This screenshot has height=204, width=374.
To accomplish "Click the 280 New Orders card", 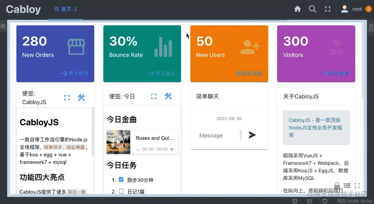I will [x=55, y=54].
